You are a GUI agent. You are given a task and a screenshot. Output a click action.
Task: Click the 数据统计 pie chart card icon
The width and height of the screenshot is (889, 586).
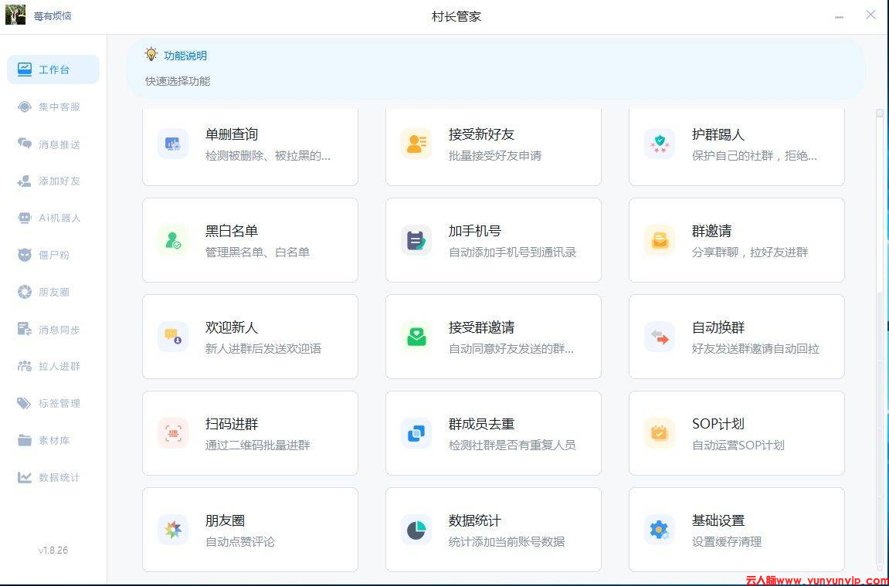(416, 530)
